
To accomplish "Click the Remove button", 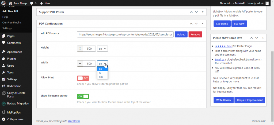I will click(x=195, y=34).
